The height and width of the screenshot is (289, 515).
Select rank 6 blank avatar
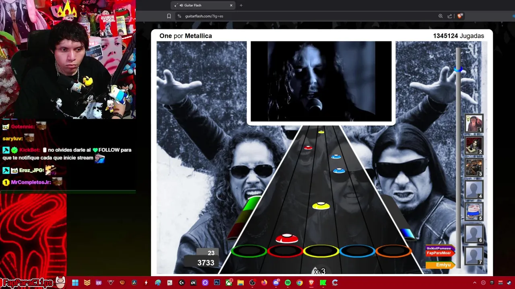pos(474,234)
